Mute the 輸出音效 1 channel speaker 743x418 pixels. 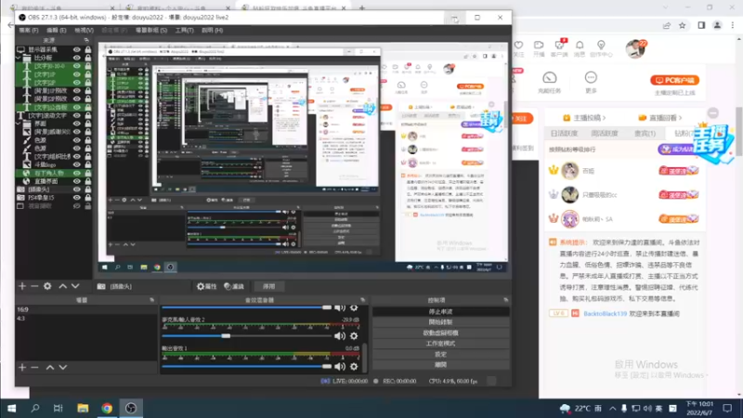(340, 366)
